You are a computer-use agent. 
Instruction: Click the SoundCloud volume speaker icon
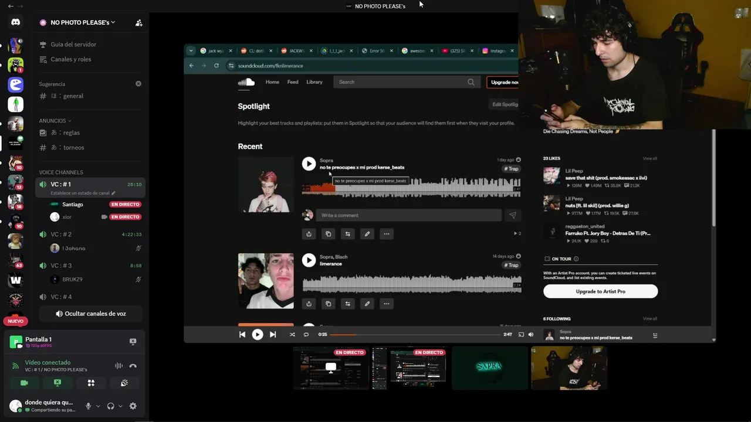tap(531, 335)
